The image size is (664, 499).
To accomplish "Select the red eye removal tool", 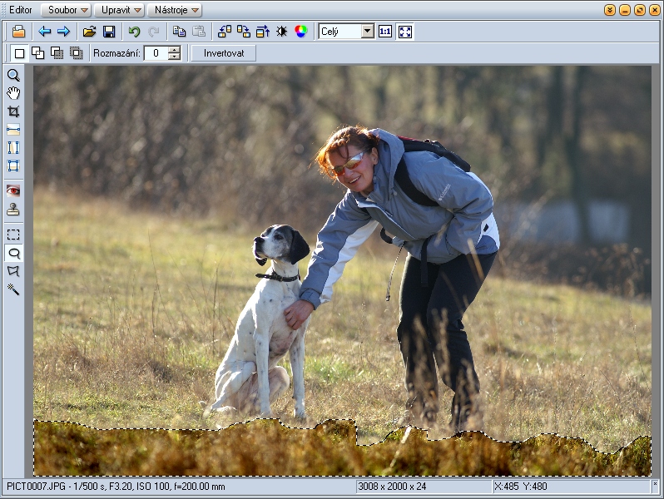I will 13,191.
